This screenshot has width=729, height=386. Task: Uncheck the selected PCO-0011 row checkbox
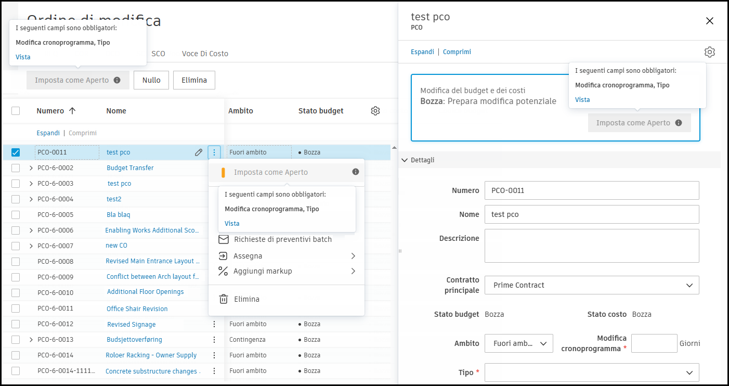click(x=16, y=152)
